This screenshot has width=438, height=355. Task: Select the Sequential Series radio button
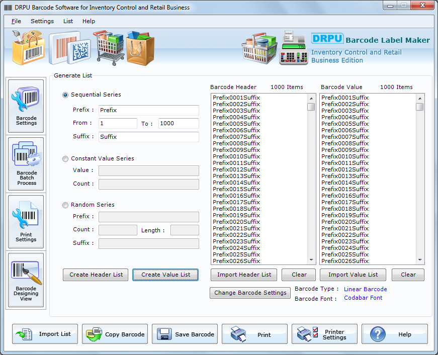[x=65, y=95]
